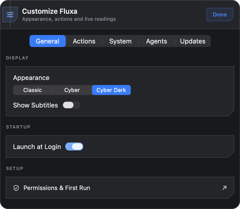Click the STARTUP section header
The width and height of the screenshot is (240, 209).
[18, 127]
